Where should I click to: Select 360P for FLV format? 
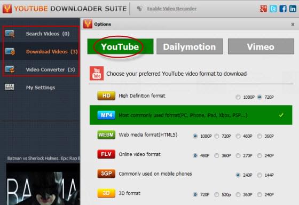point(216,155)
